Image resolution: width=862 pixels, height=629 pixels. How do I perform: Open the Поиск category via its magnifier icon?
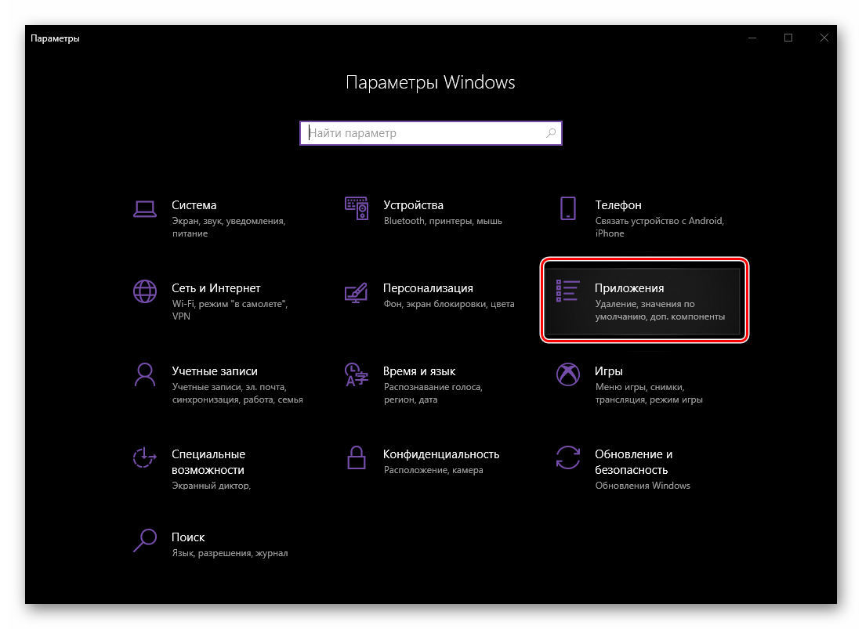pyautogui.click(x=145, y=540)
